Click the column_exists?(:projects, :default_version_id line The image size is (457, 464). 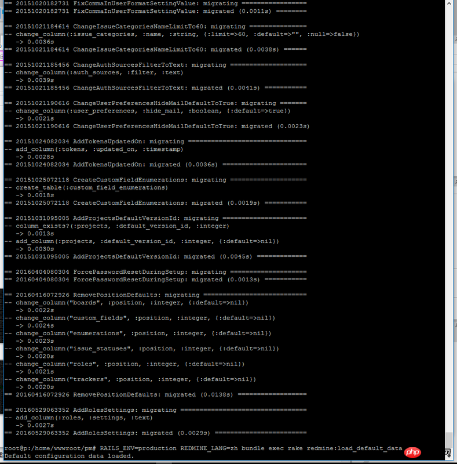(117, 226)
